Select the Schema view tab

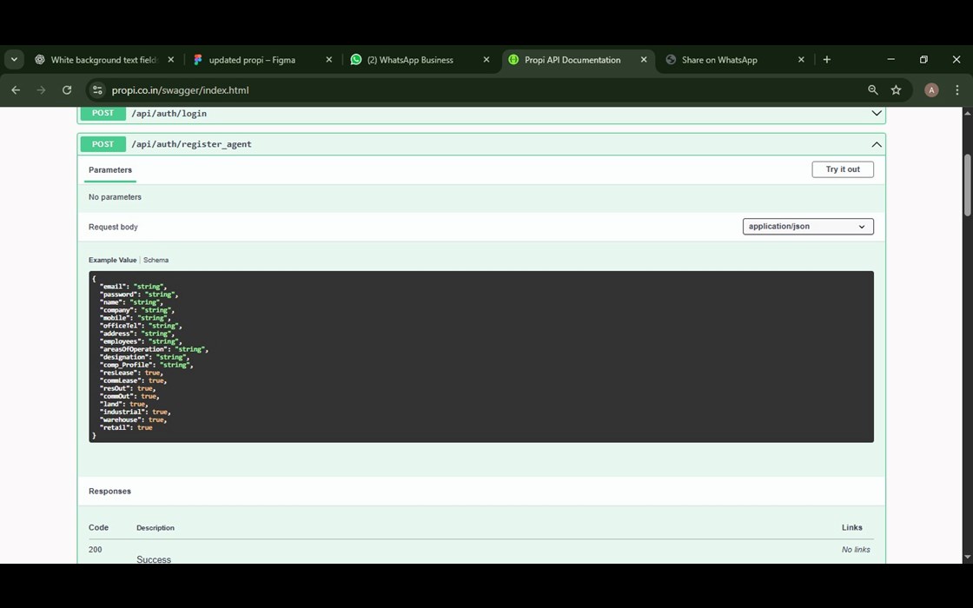[156, 261]
